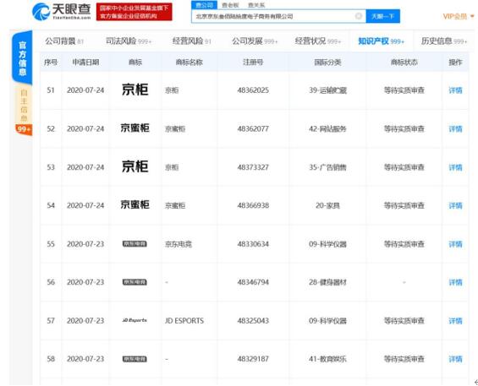Select the 查公司 search tab
The height and width of the screenshot is (386, 478).
pyautogui.click(x=204, y=5)
